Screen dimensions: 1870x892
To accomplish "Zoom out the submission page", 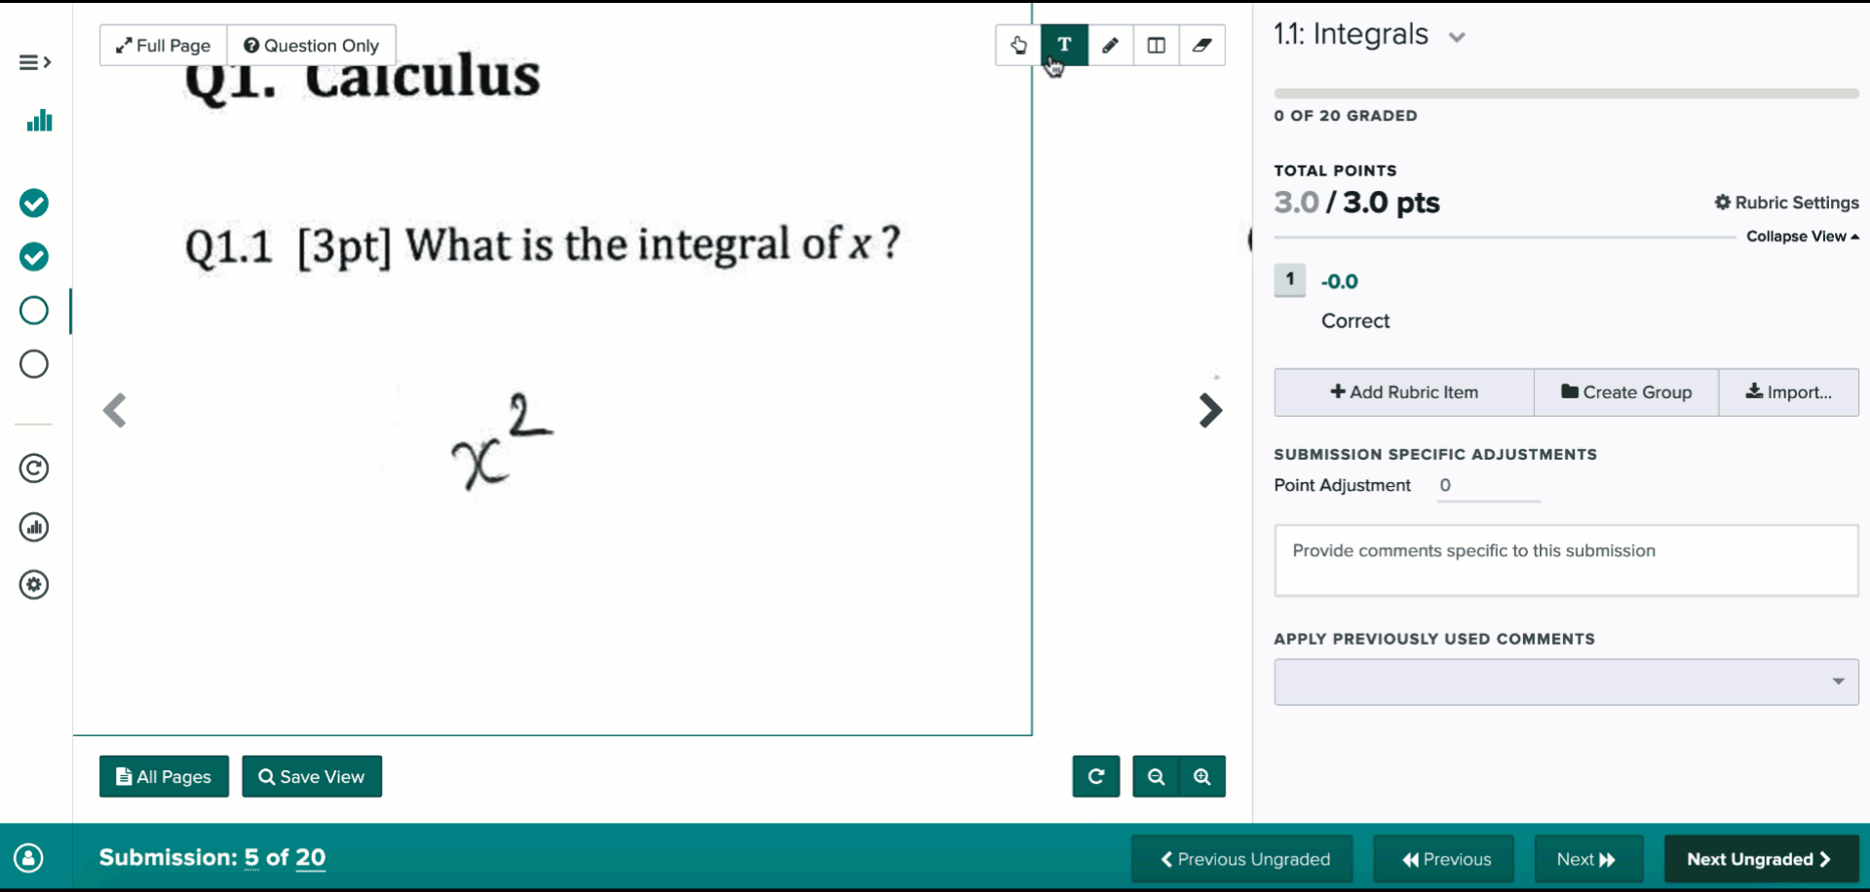I will coord(1156,776).
